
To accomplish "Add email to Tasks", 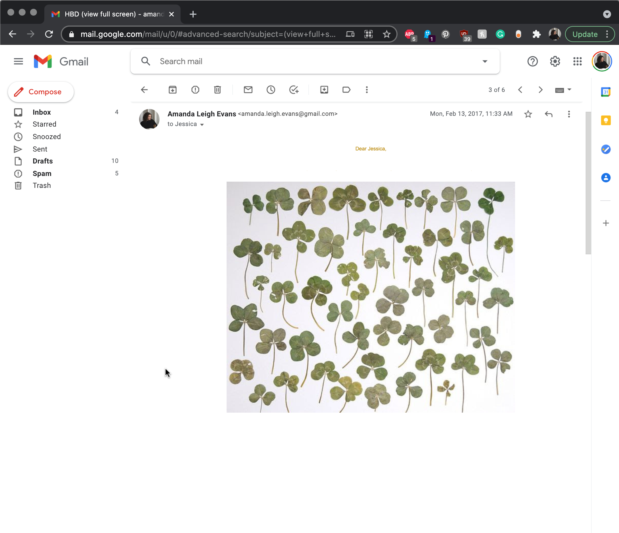I will pyautogui.click(x=294, y=90).
